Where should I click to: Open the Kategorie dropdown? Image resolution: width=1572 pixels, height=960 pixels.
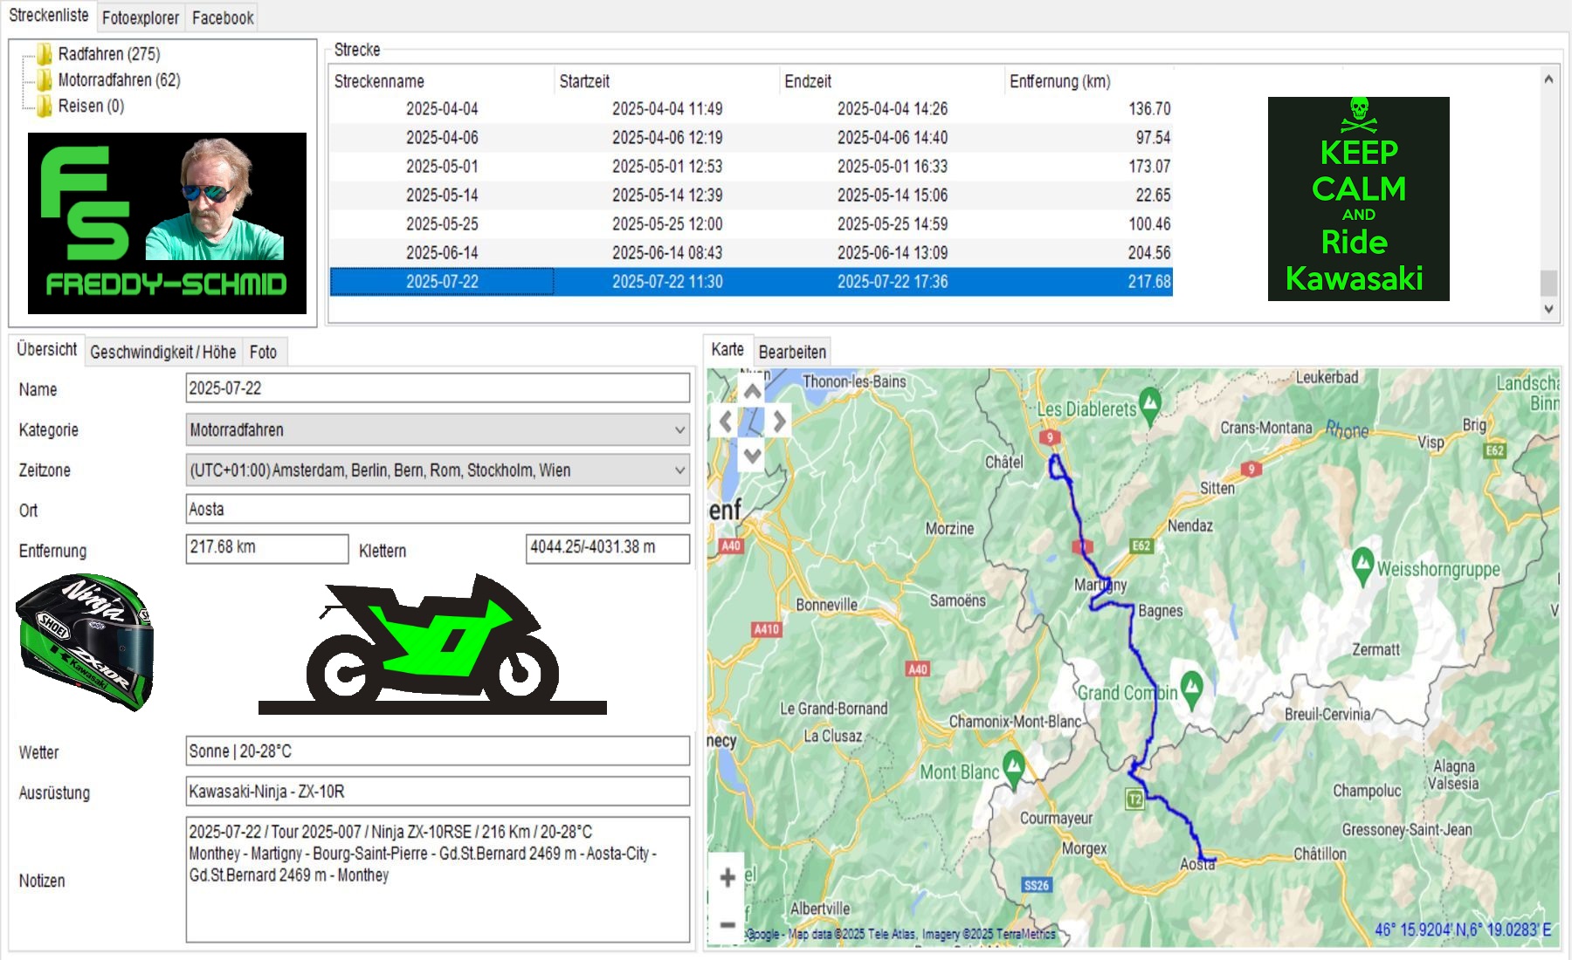coord(438,429)
